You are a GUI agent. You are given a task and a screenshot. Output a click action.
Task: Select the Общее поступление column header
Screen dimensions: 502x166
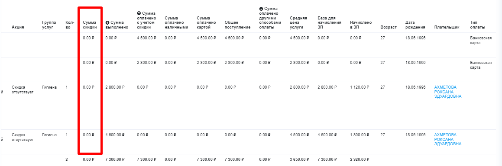pos(237,25)
